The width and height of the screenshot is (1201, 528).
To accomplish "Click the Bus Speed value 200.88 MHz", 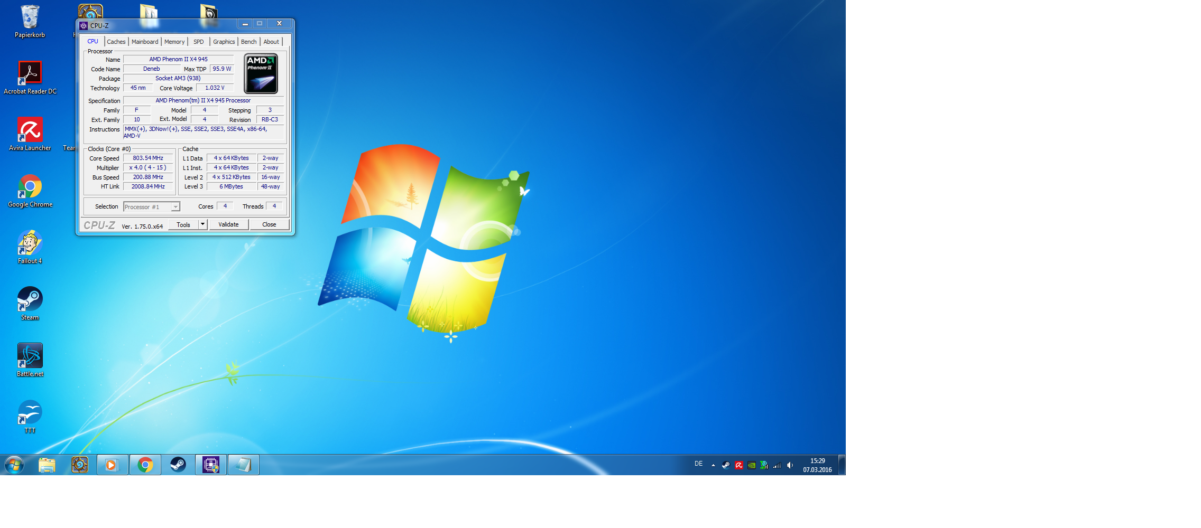I will click(148, 177).
